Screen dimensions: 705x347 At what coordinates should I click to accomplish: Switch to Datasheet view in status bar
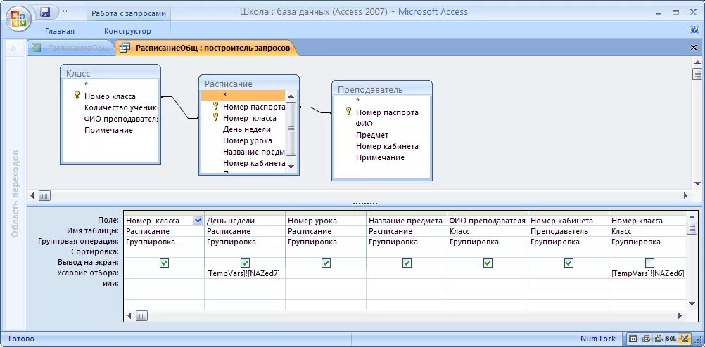(633, 339)
